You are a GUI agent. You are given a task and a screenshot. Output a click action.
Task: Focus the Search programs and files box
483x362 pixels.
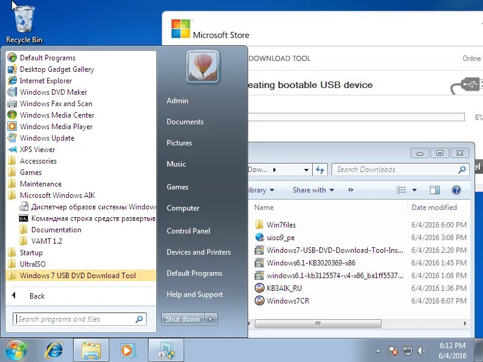point(80,319)
